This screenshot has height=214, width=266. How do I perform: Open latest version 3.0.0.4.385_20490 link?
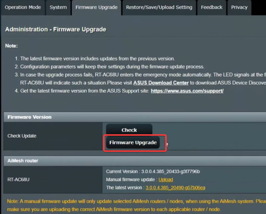[176, 188]
